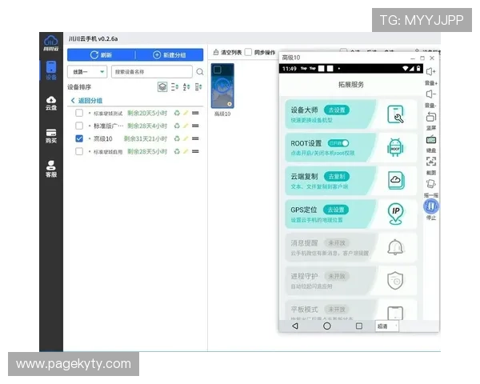Click the 键盘 keyboard icon
Screen dimensions: 480x384
(430, 140)
